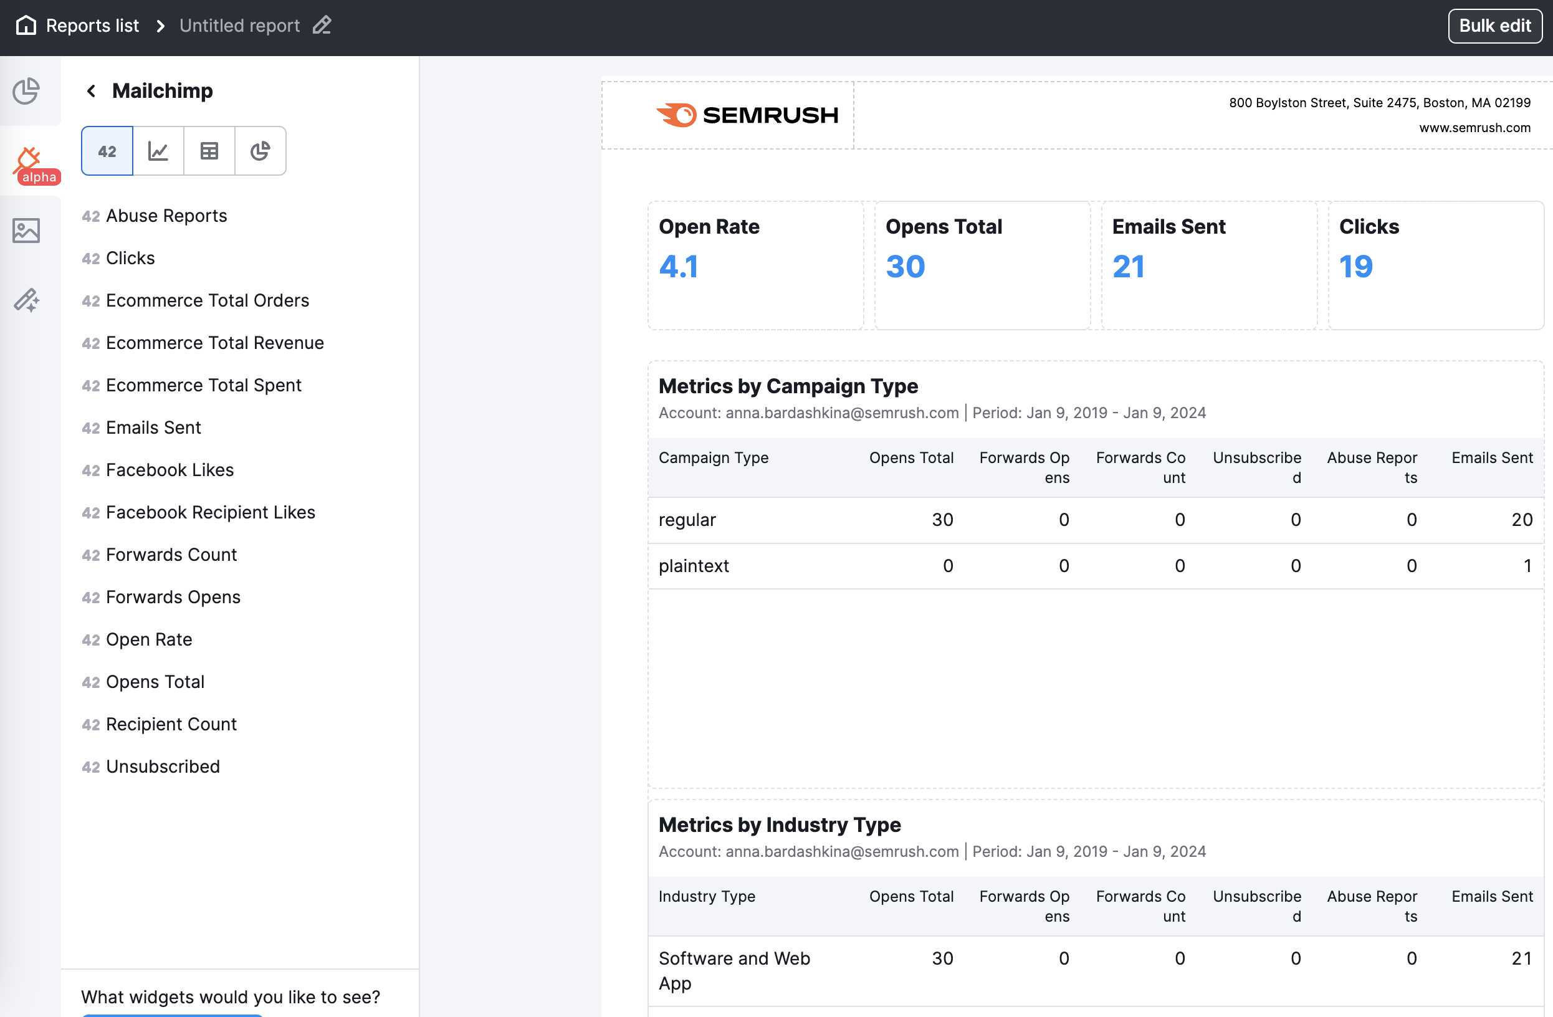Screen dimensions: 1553x1017
Task: Click the www.semrush.com header text
Action: 1474,128
